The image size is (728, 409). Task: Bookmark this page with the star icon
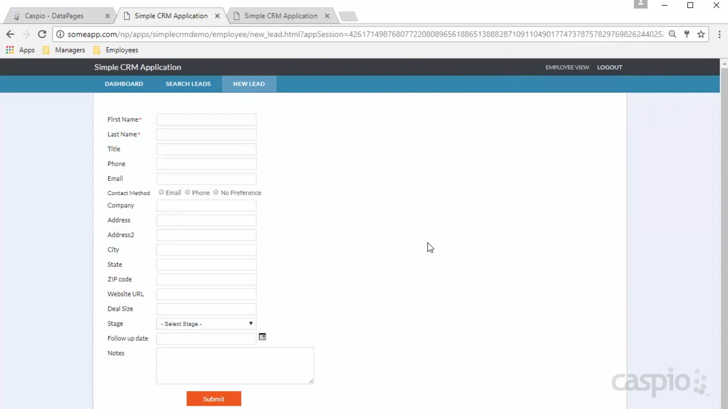point(701,34)
